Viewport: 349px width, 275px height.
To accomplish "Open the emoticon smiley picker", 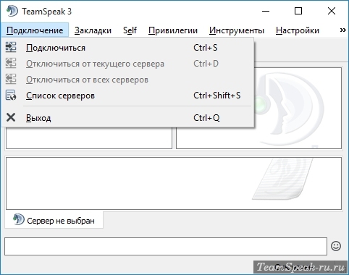I will 336,246.
